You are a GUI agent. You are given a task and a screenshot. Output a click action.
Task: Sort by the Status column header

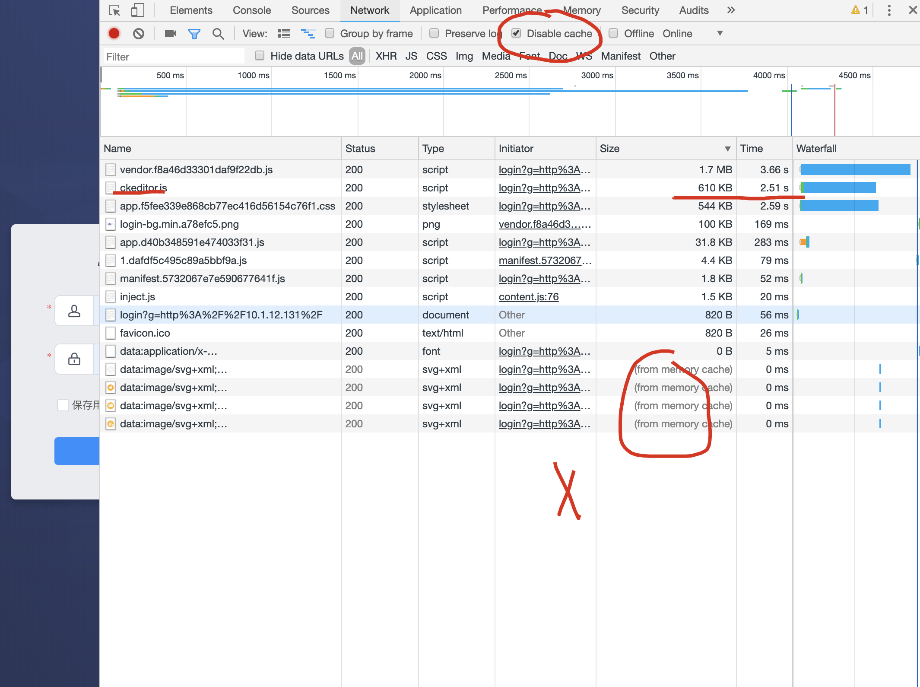380,149
